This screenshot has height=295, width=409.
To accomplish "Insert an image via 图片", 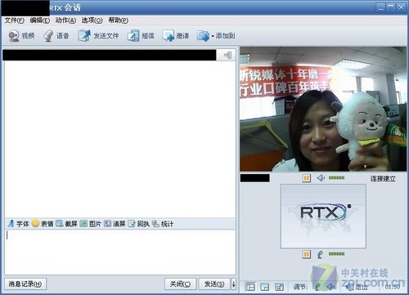I will (x=91, y=224).
